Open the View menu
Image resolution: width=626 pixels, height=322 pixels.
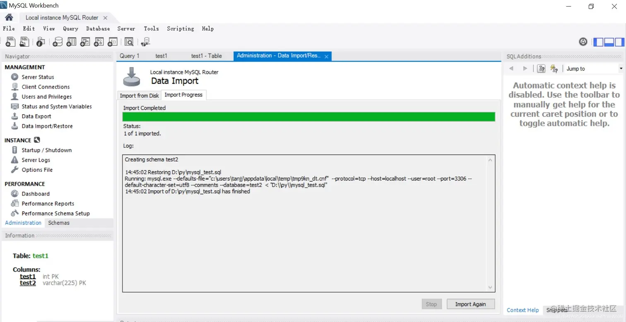point(49,29)
